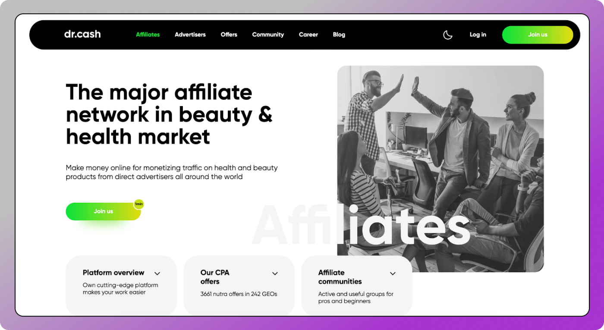Click the team high-five hero photo

point(440,142)
